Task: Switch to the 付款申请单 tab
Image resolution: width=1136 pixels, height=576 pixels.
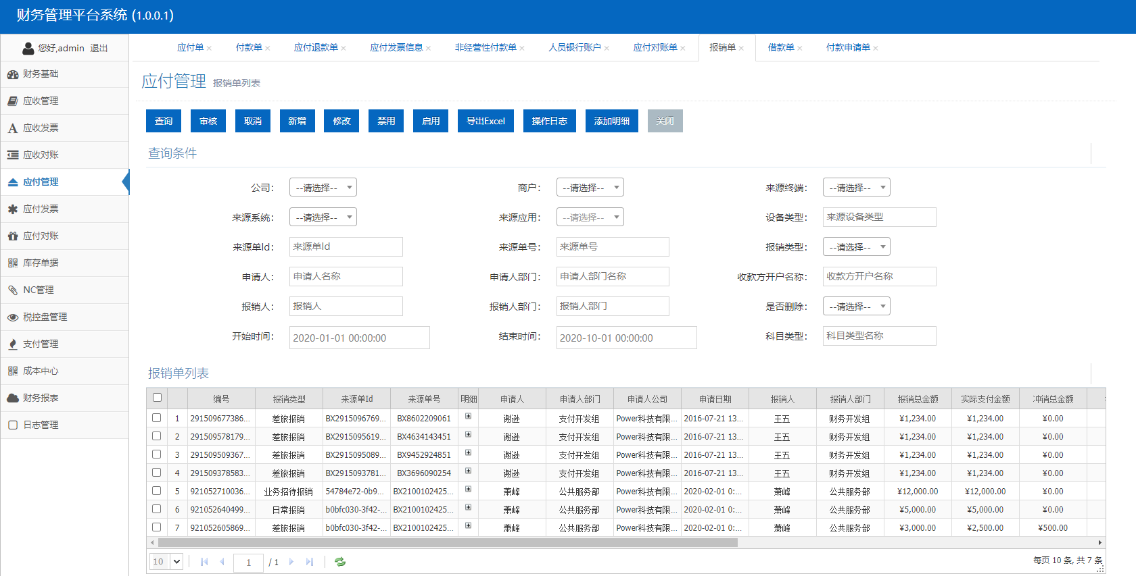Action: pyautogui.click(x=848, y=47)
